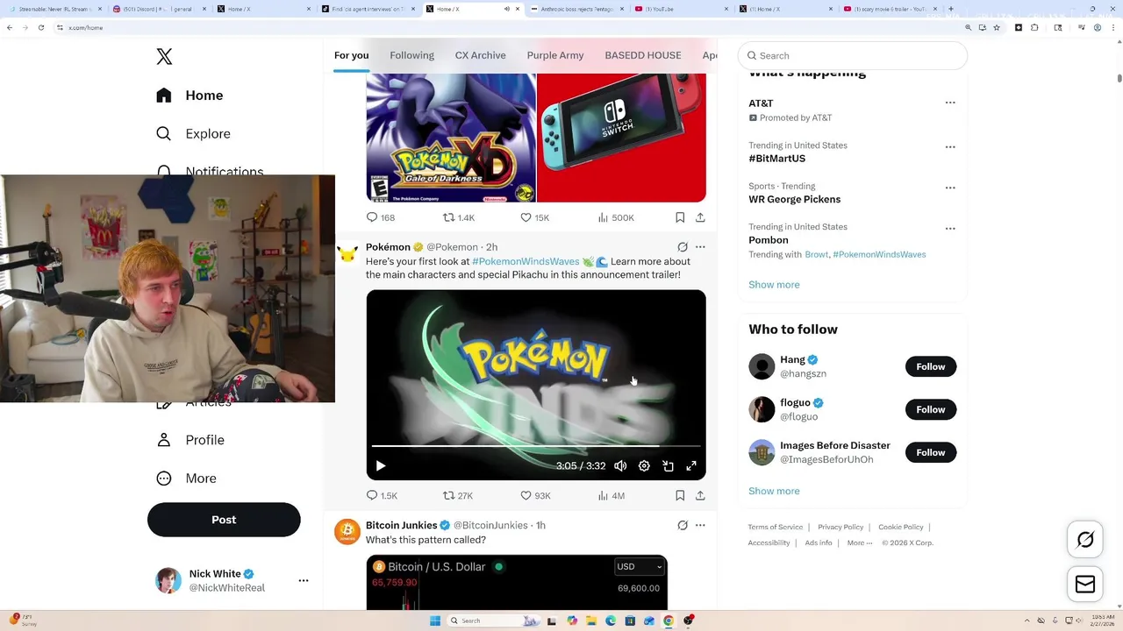Share the Pokémon trailer post
Image resolution: width=1123 pixels, height=631 pixels.
(700, 495)
